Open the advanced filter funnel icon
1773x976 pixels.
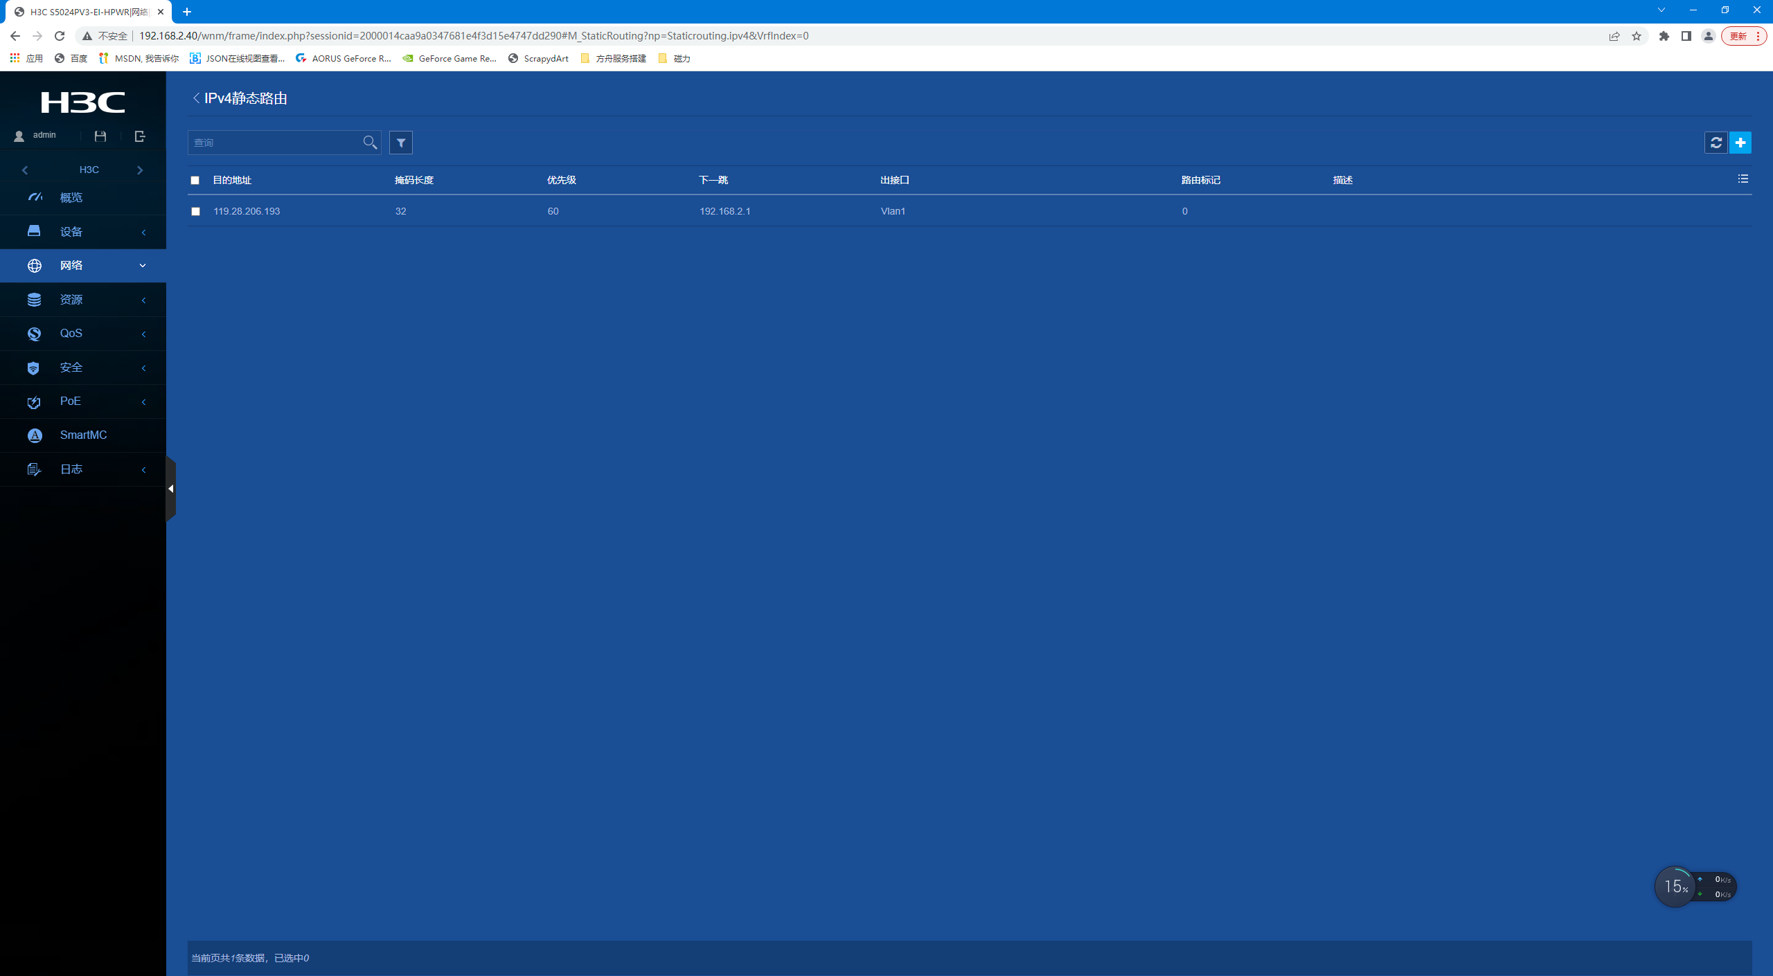point(401,143)
